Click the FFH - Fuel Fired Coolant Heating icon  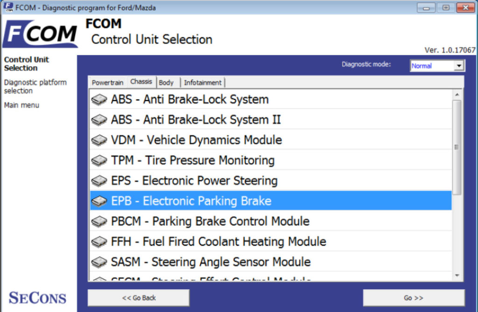click(x=99, y=241)
